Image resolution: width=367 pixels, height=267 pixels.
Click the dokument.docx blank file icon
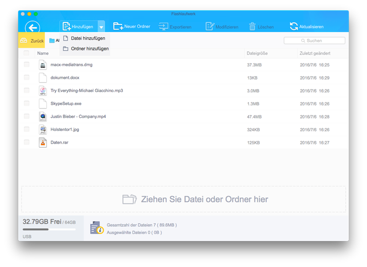43,78
